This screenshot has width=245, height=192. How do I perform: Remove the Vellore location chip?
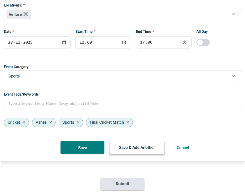coord(26,14)
